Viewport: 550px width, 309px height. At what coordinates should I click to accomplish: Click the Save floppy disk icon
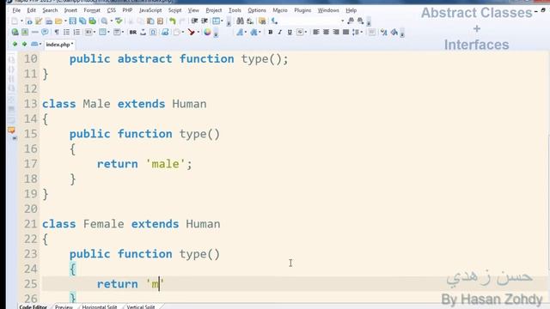72,21
